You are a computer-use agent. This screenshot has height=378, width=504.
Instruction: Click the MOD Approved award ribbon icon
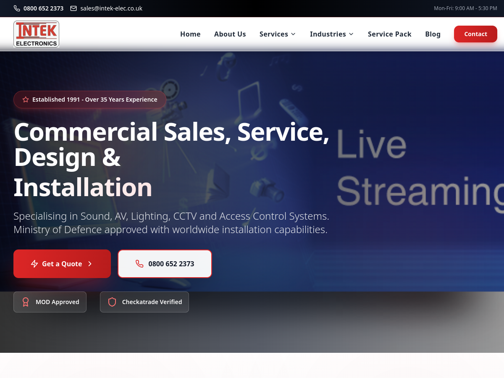[26, 302]
